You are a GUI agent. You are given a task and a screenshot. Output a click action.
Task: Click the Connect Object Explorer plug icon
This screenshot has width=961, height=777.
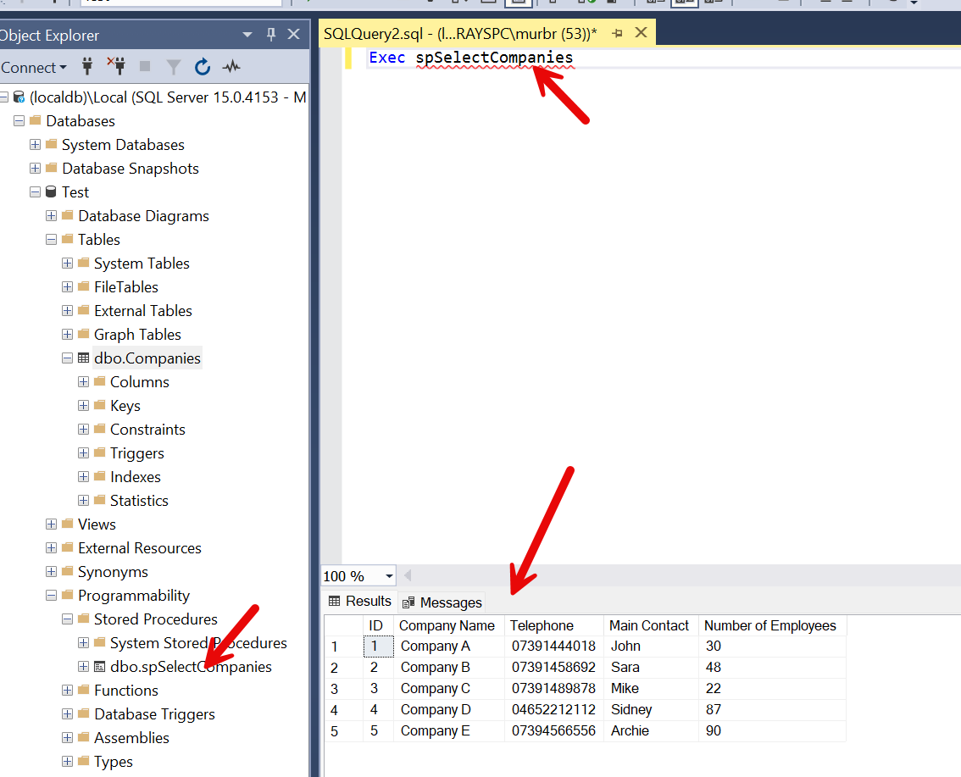coord(87,66)
